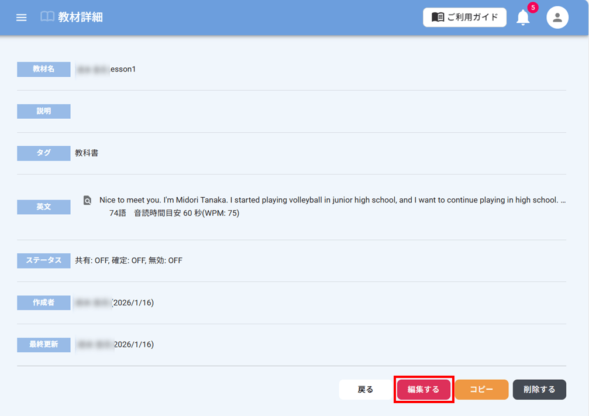The width and height of the screenshot is (589, 416).
Task: Open the ご利用ガイド user guide
Action: 464,18
